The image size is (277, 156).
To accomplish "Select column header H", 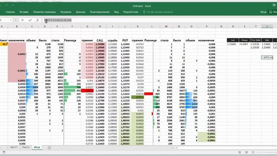I will point(100,26).
